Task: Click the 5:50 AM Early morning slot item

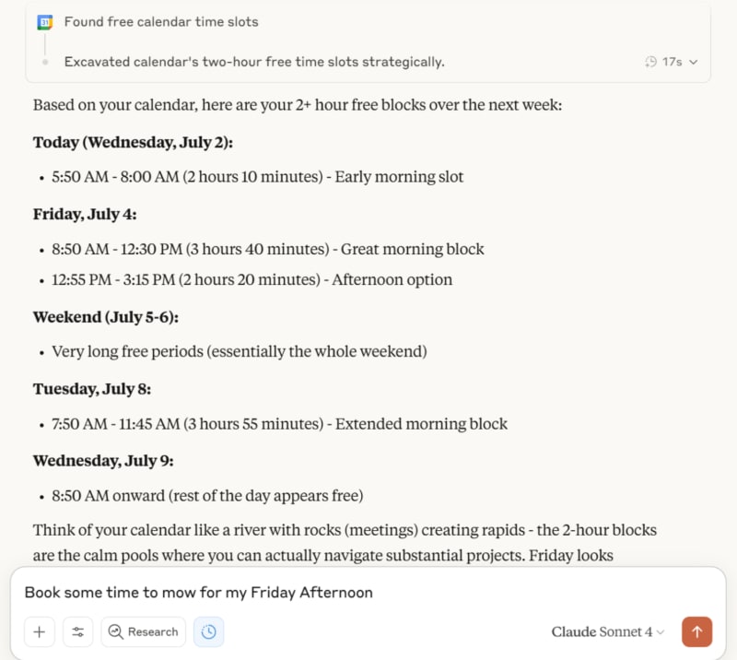Action: coord(258,177)
